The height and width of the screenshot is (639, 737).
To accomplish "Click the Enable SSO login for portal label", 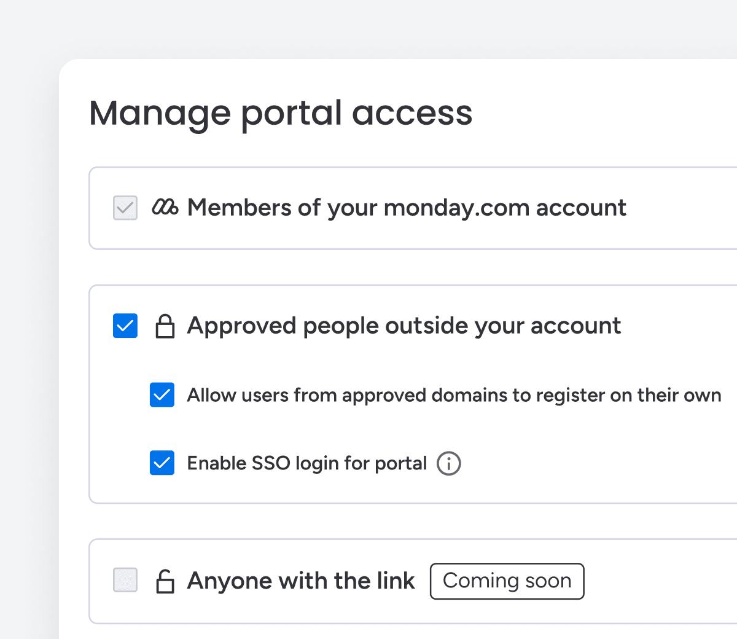I will click(307, 464).
